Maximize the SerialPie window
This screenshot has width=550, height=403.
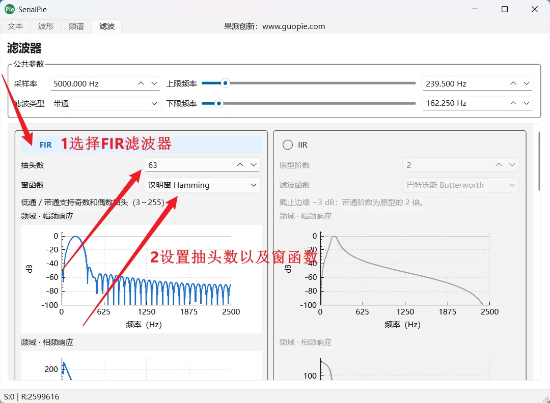pyautogui.click(x=505, y=9)
